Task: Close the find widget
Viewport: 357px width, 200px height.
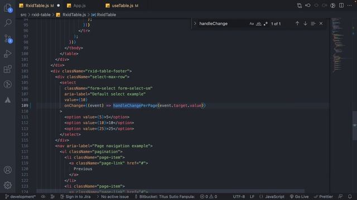Action: click(x=321, y=23)
